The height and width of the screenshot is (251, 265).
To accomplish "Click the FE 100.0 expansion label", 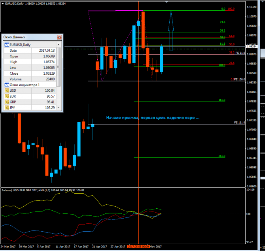I will pos(239,79).
